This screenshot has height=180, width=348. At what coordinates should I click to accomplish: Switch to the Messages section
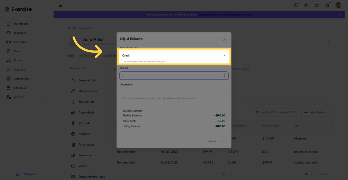9,33
